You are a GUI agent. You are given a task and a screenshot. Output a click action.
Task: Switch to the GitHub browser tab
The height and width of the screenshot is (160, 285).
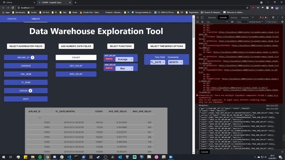[x=18, y=3]
